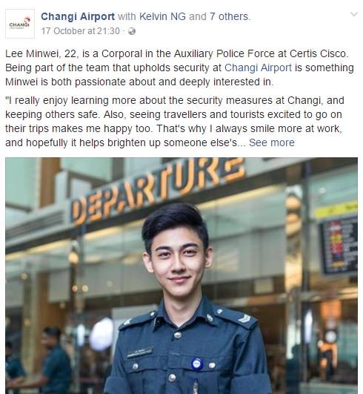Image resolution: width=363 pixels, height=394 pixels.
Task: Click the quoted paragraph about security measures
Action: click(x=174, y=122)
